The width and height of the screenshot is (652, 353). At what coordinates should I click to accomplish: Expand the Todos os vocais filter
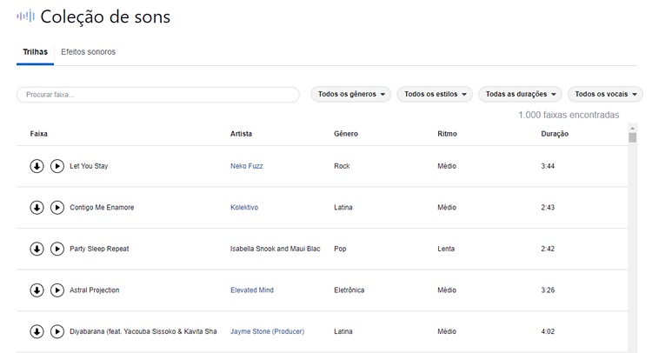click(x=605, y=95)
